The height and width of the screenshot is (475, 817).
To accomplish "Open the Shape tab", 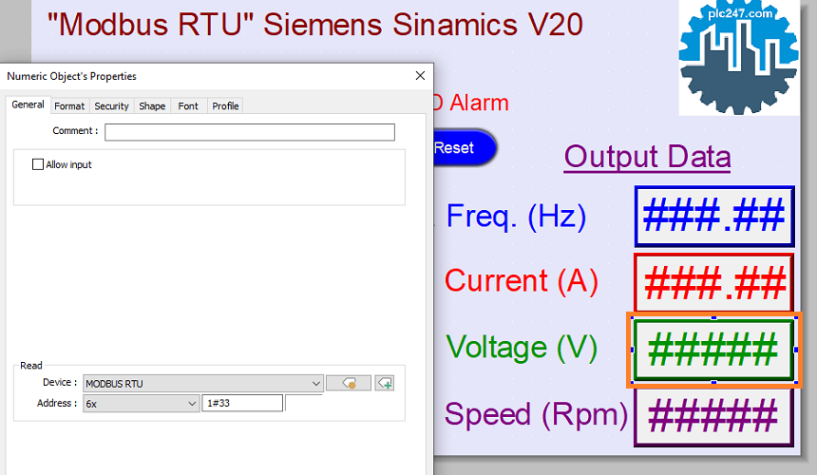I will click(152, 106).
